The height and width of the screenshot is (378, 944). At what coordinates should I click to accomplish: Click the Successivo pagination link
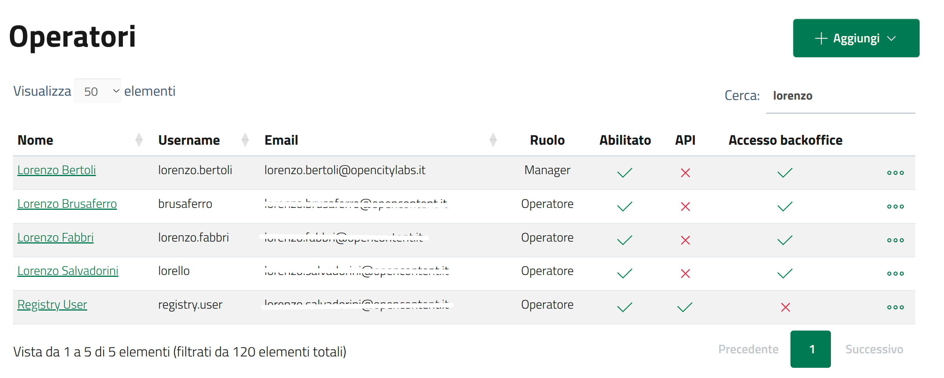tap(874, 349)
